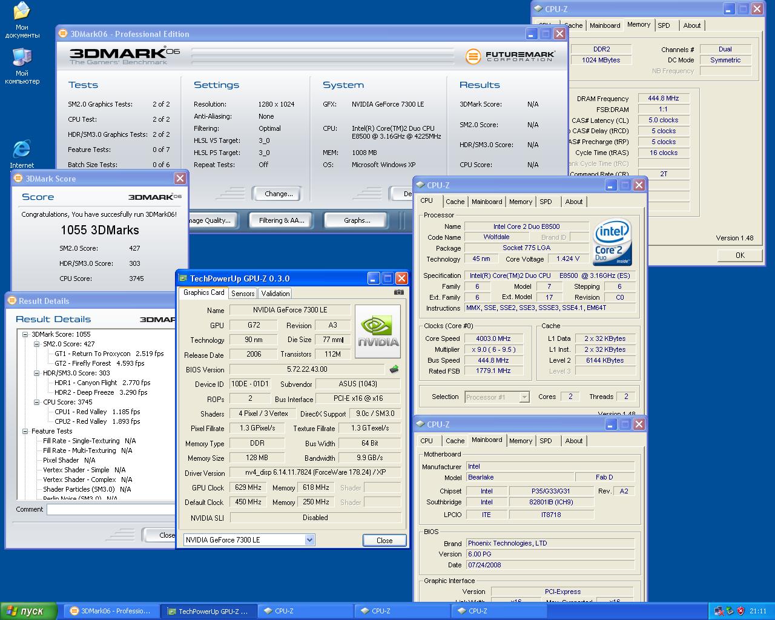Image resolution: width=775 pixels, height=620 pixels.
Task: Launch Internet Explorer desktop icon
Action: coord(22,154)
